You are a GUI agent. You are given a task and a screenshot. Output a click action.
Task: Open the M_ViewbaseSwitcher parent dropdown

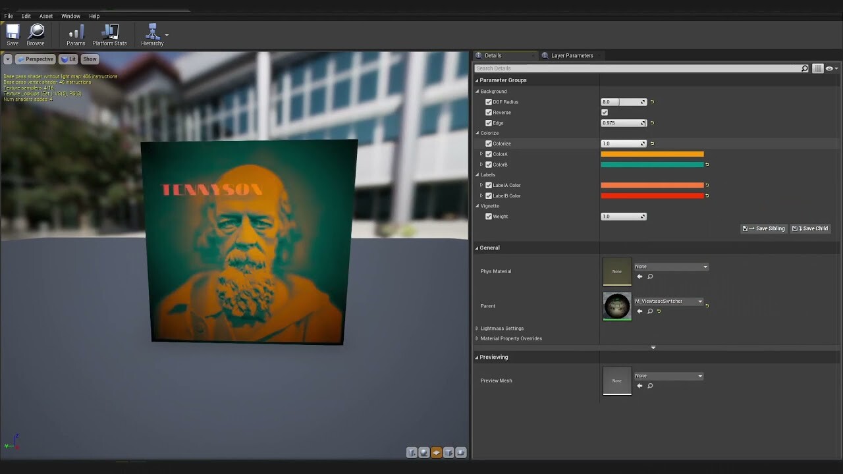click(669, 301)
